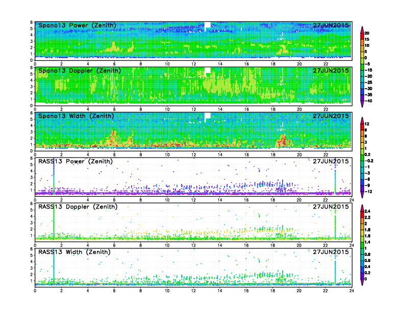Click the '-9' label on middle colorbar
Viewport: 404px width, 312px height.
[x=367, y=186]
